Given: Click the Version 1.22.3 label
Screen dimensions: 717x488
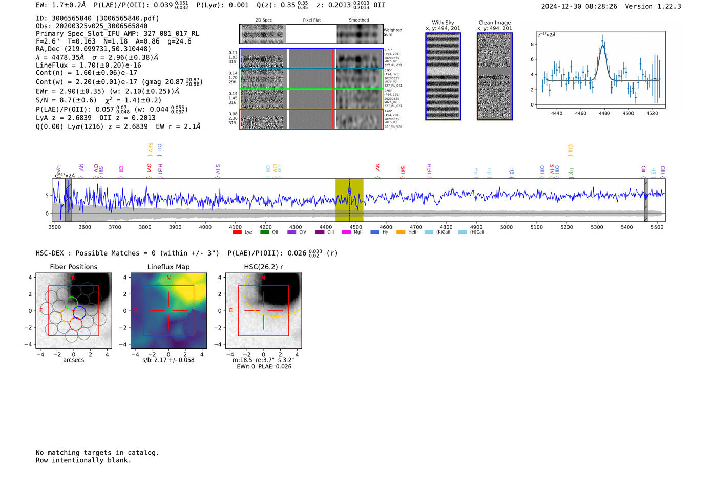Looking at the screenshot, I should coord(653,6).
